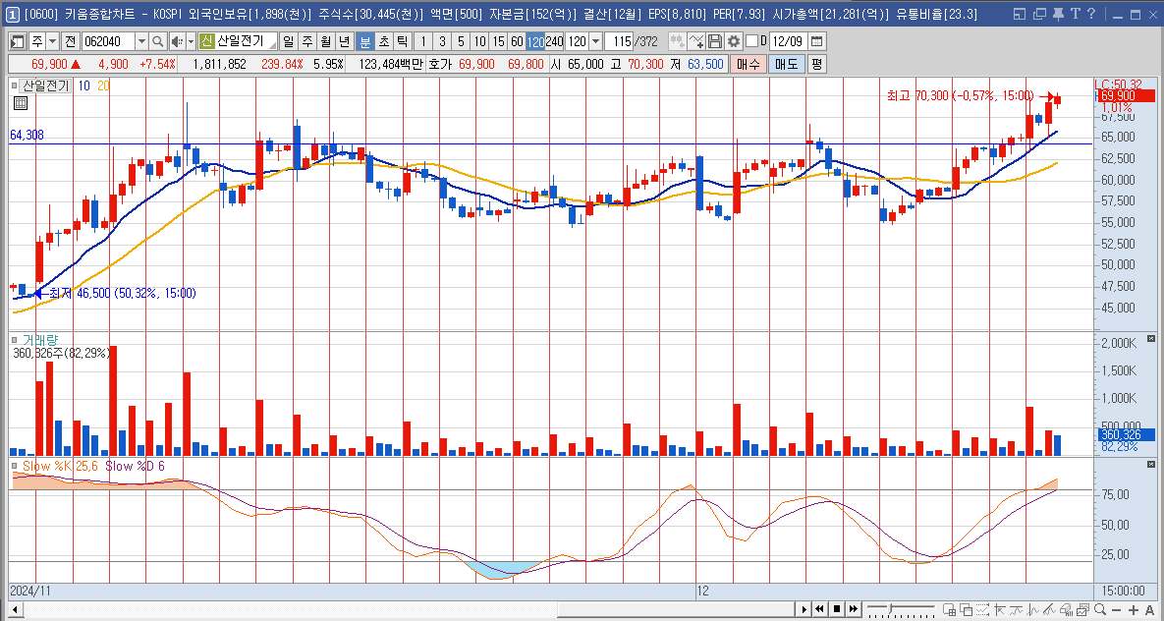Close the Slow %K stochastic panel with x
The image size is (1164, 621).
pos(1150,464)
